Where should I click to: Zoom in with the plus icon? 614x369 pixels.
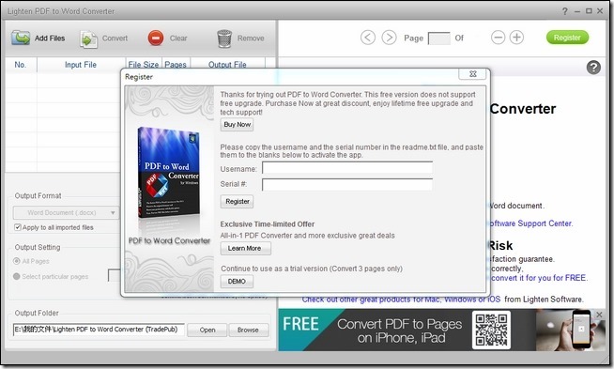[x=516, y=38]
